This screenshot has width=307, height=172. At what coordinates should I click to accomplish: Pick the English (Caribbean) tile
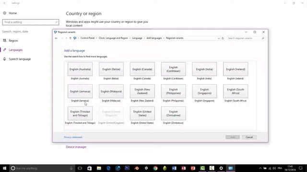pyautogui.click(x=174, y=69)
